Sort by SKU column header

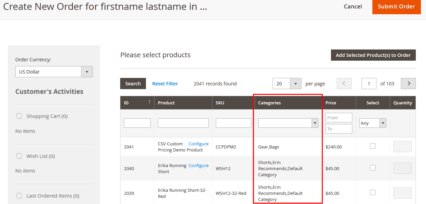(x=233, y=103)
